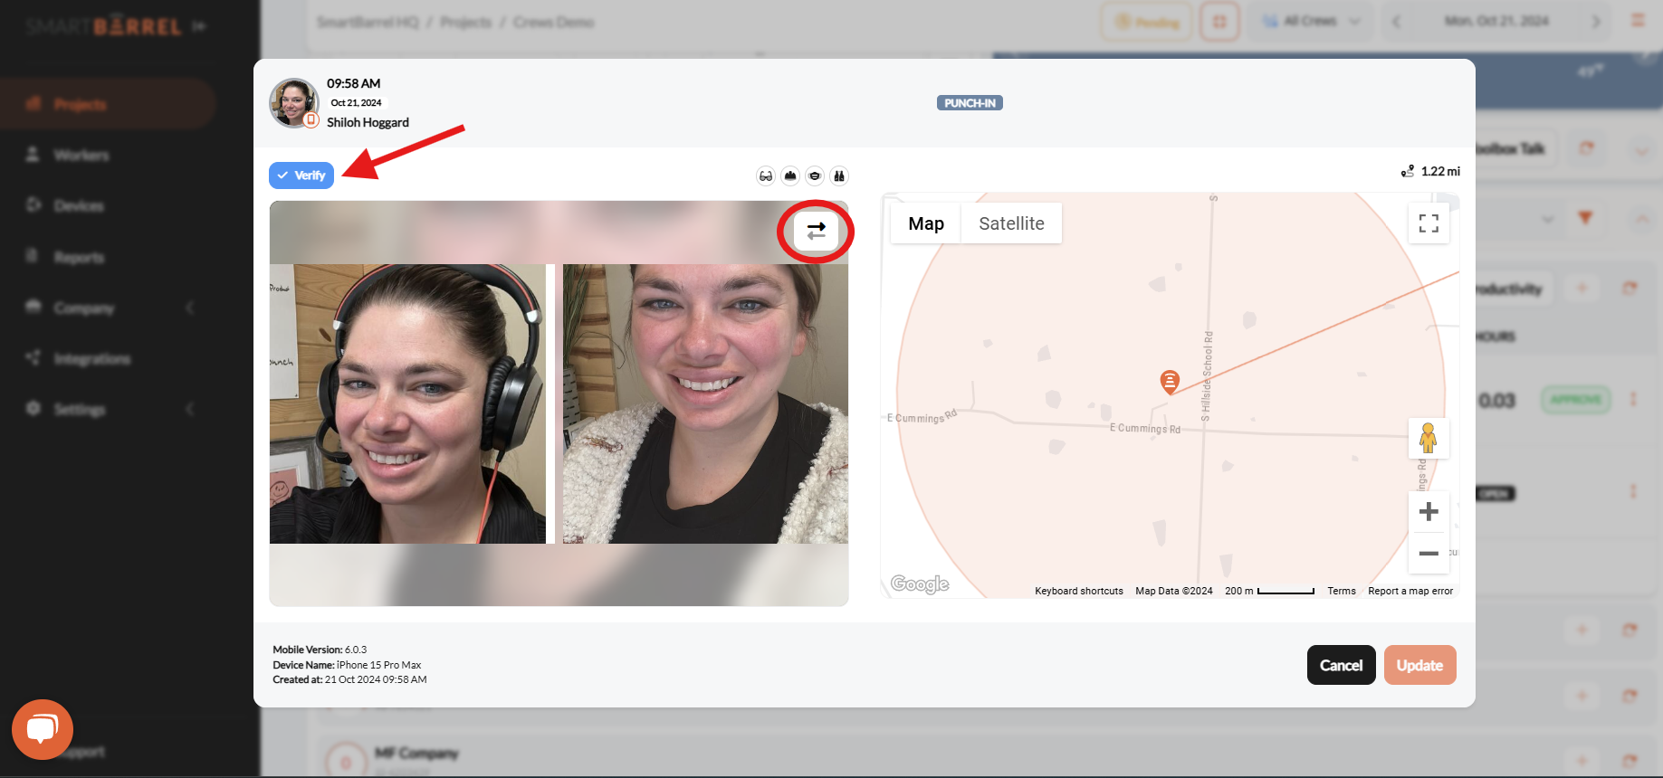Open the support chat bubble

click(x=43, y=729)
